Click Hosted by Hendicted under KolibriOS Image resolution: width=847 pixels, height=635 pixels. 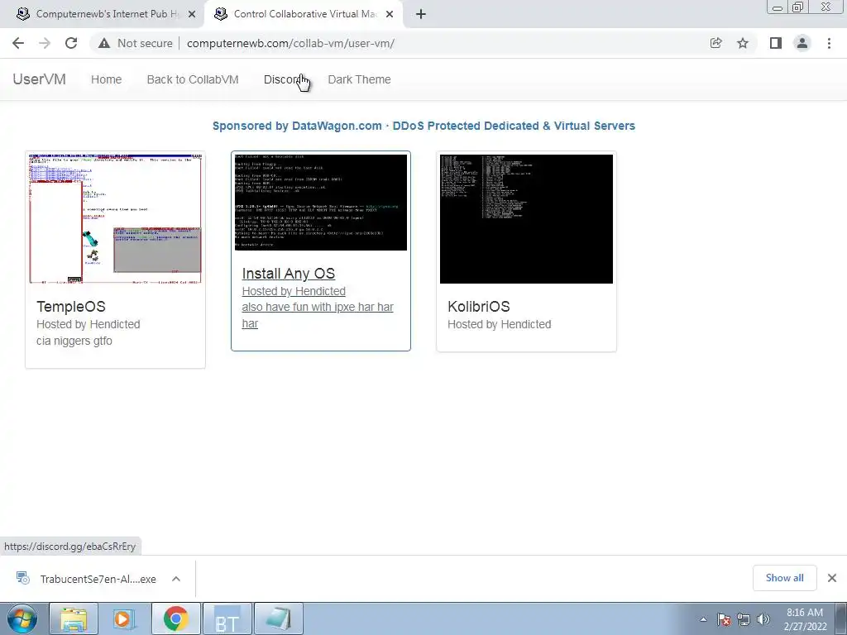[x=499, y=324]
